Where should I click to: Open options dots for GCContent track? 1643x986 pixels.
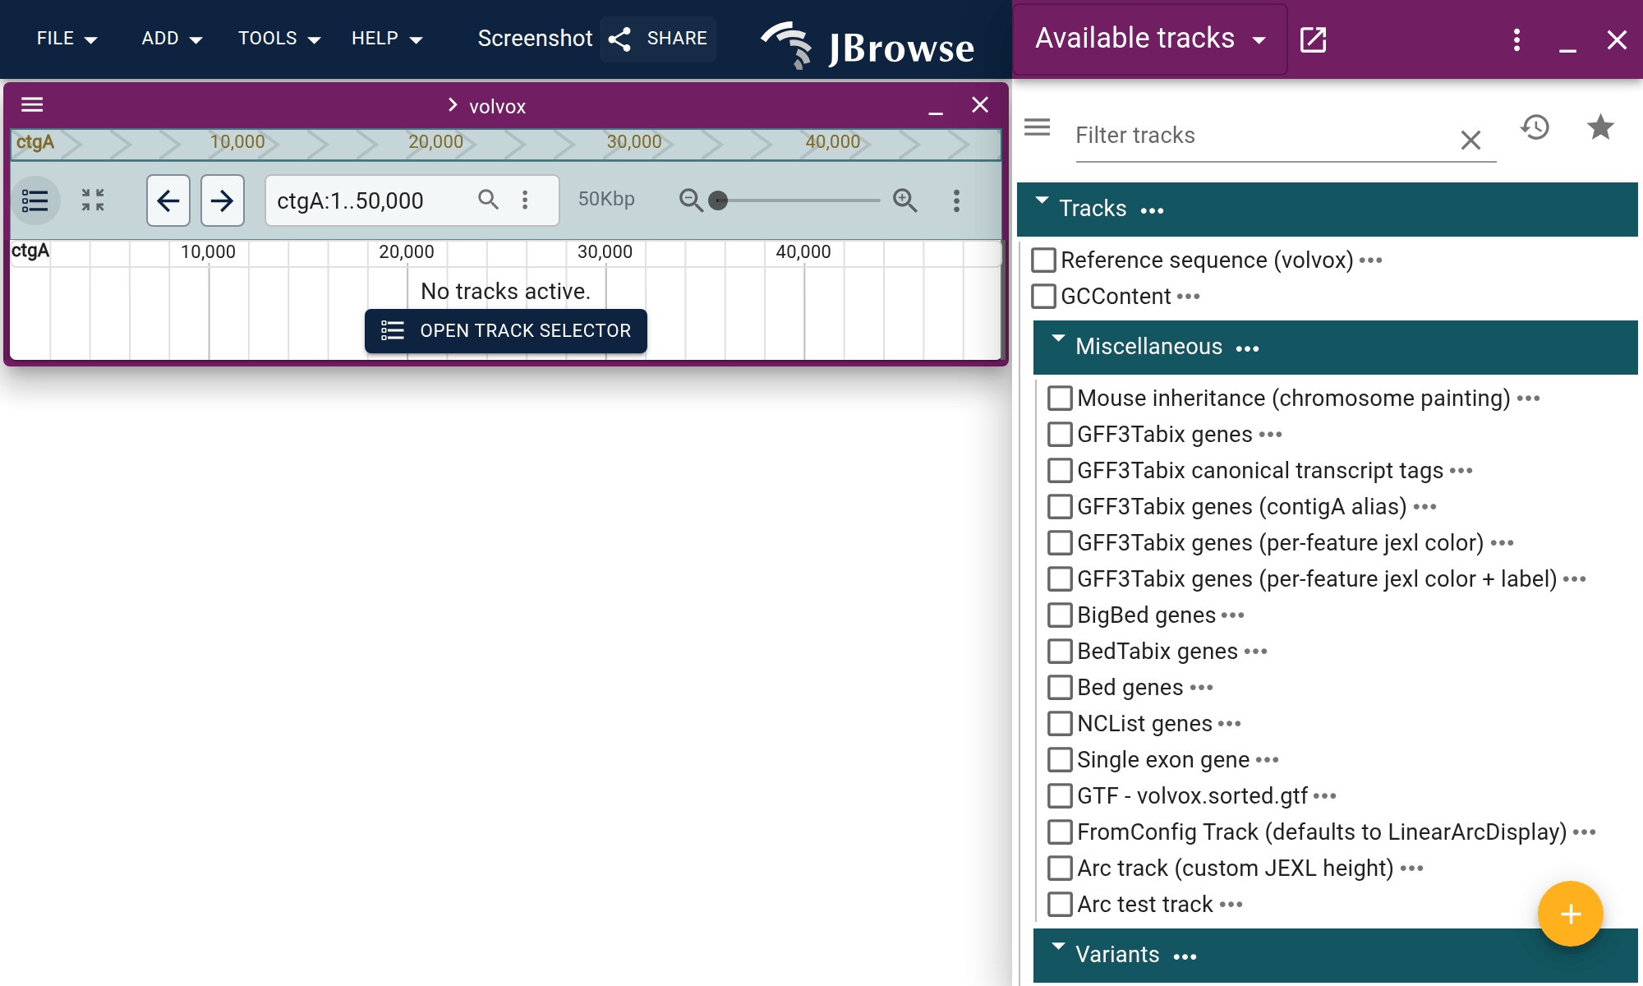click(x=1188, y=297)
